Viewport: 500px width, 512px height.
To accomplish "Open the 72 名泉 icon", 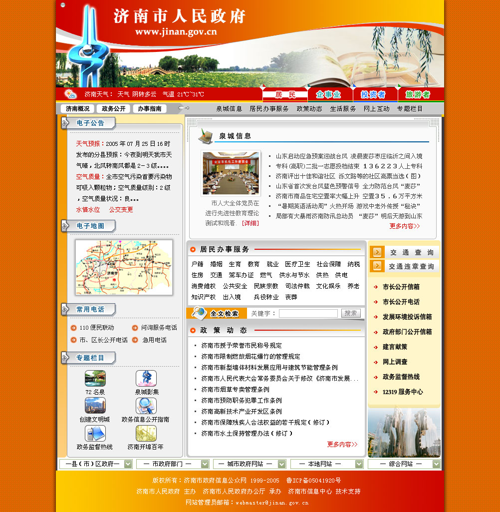I will [x=95, y=379].
